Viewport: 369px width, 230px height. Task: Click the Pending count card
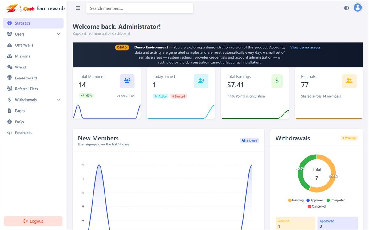pos(296,223)
